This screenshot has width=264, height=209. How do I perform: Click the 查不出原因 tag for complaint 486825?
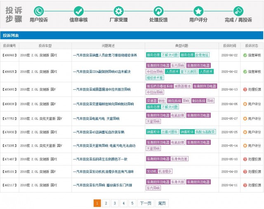189,72
